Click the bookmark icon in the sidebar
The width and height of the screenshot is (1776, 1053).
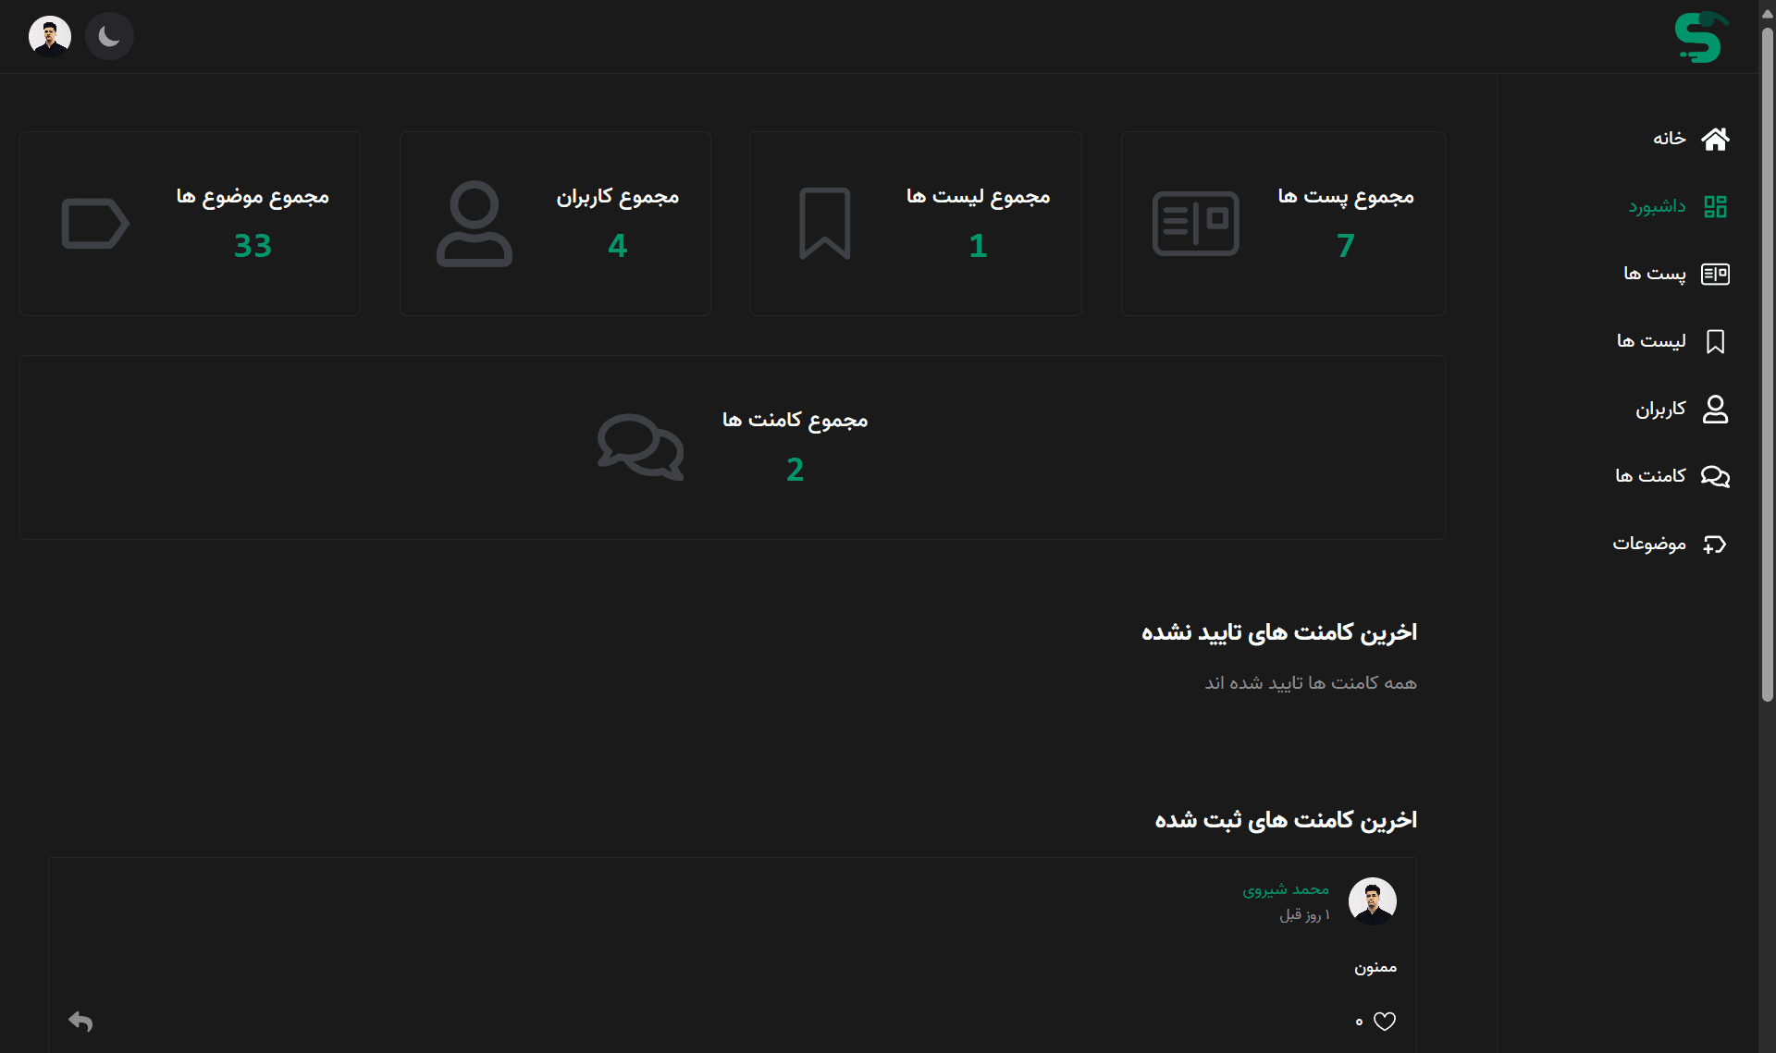tap(1715, 341)
